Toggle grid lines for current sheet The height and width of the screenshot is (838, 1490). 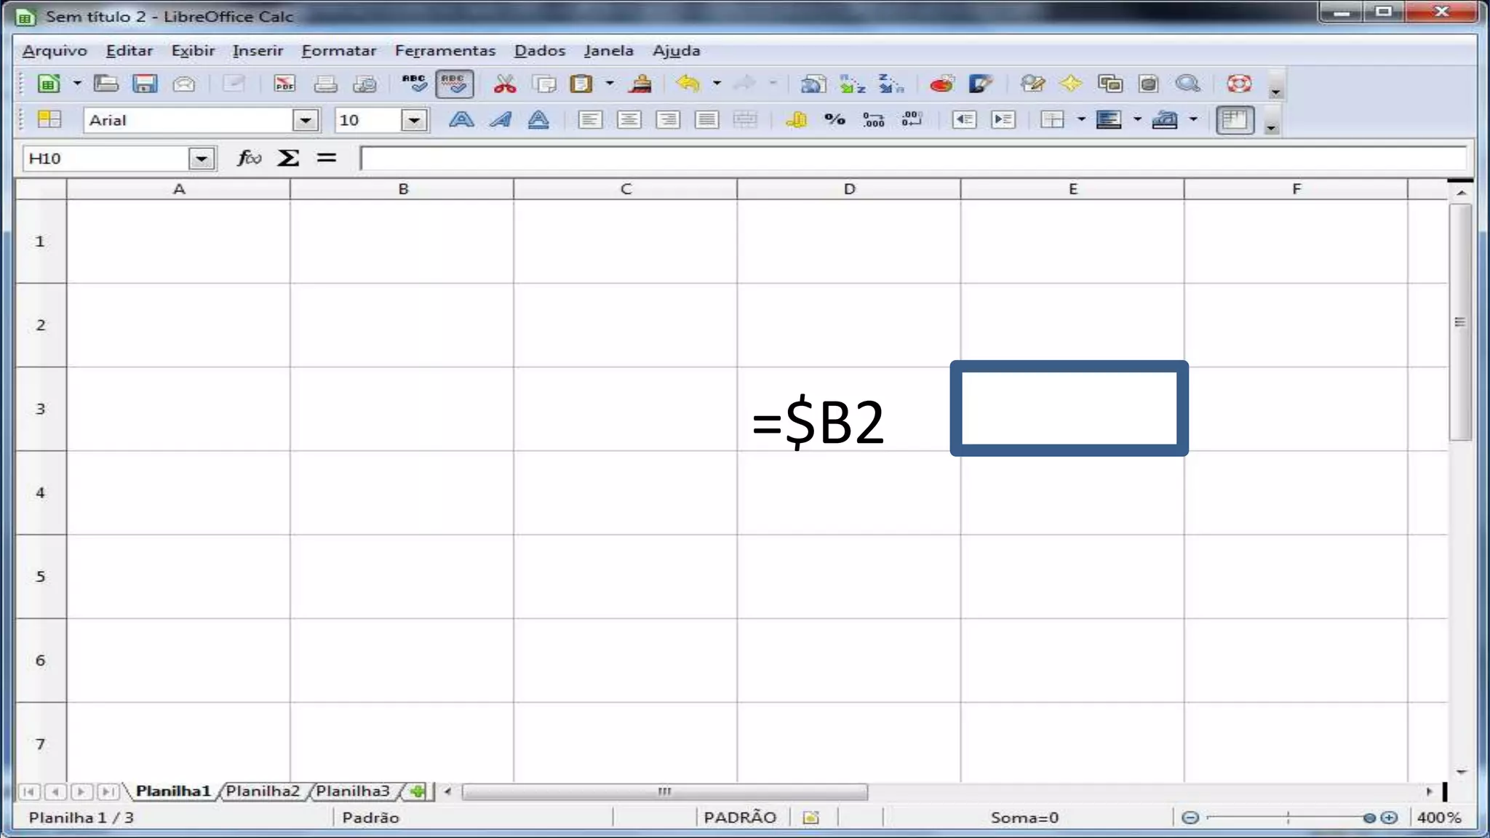(1235, 120)
